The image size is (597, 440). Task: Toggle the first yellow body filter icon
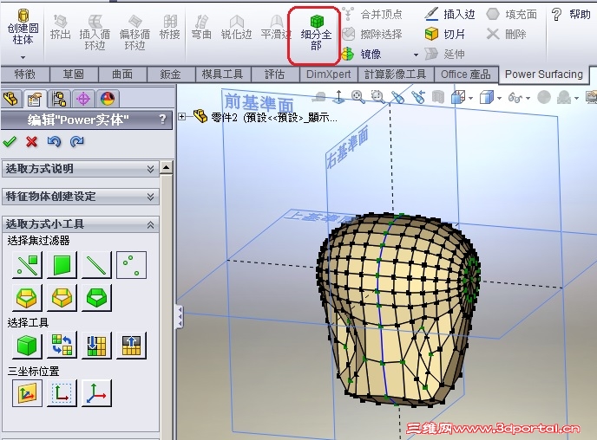[x=27, y=297]
